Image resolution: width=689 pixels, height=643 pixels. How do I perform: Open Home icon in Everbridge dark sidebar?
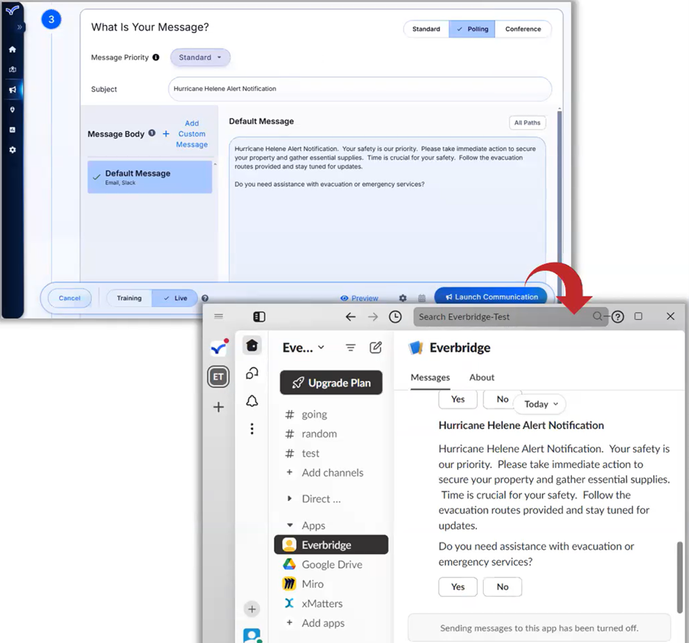click(13, 49)
